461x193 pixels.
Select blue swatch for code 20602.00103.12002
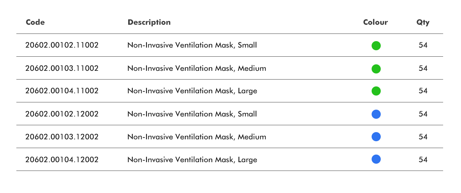pos(376,137)
